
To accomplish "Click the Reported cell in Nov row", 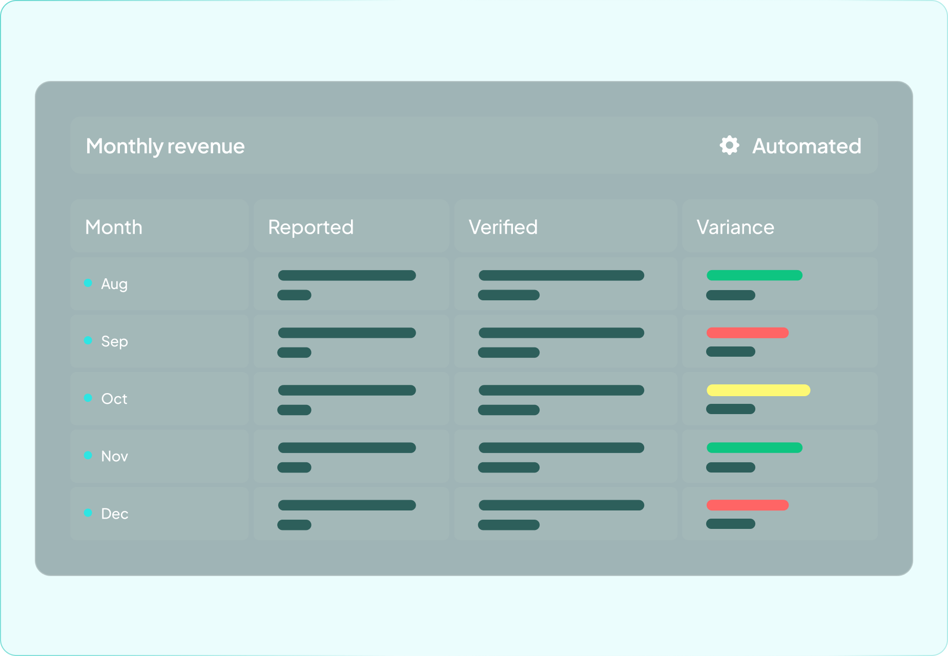I will [351, 456].
